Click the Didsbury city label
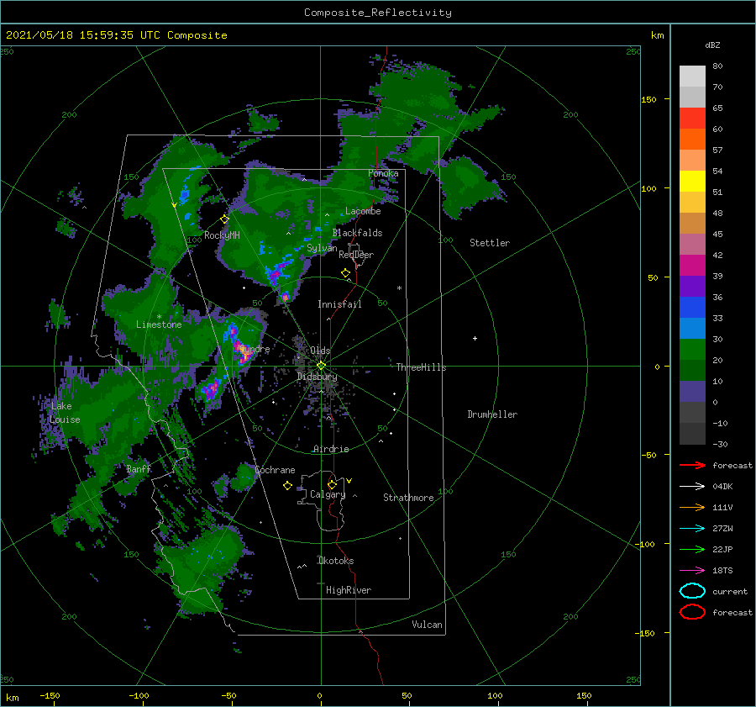 (x=317, y=377)
